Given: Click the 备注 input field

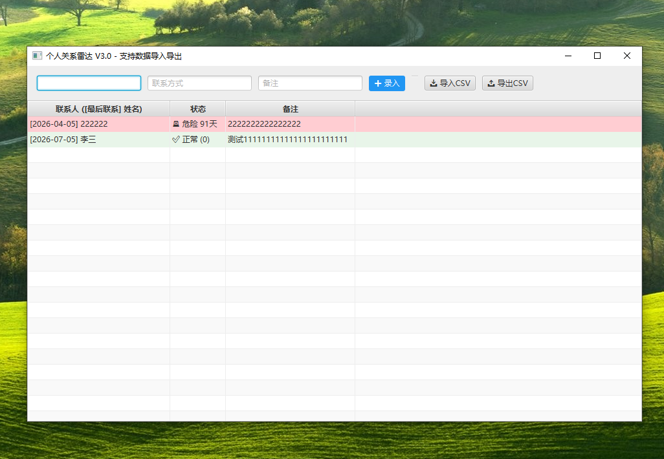Looking at the screenshot, I should click(310, 83).
